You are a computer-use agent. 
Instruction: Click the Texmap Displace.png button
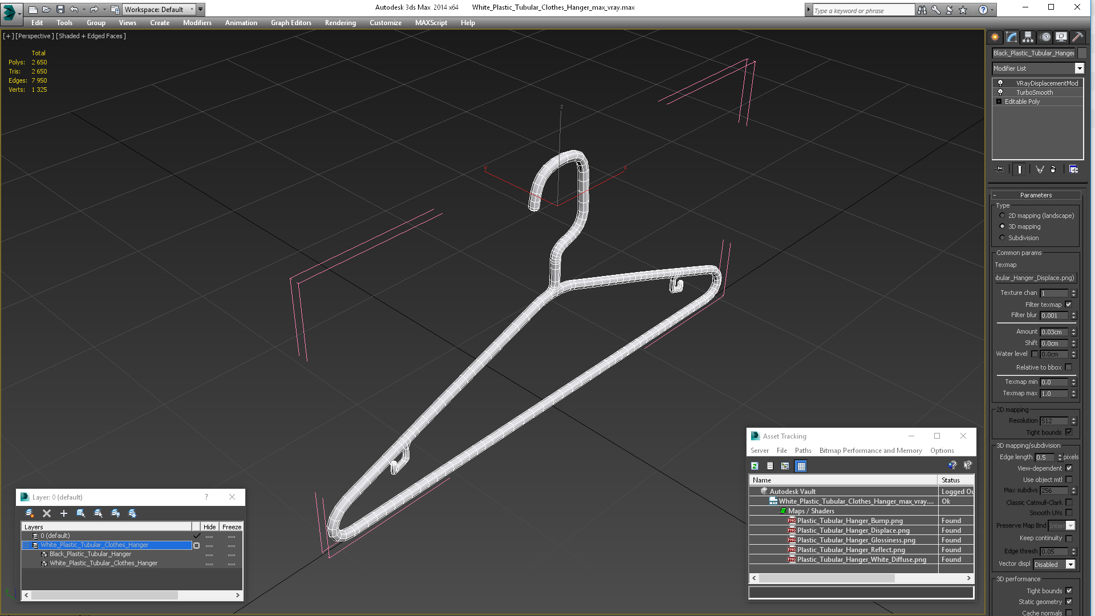point(1035,278)
